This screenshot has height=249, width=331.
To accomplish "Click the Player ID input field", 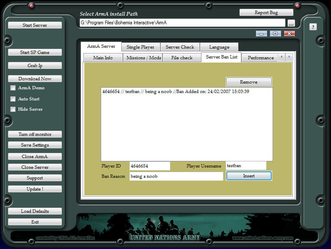I will (149, 166).
